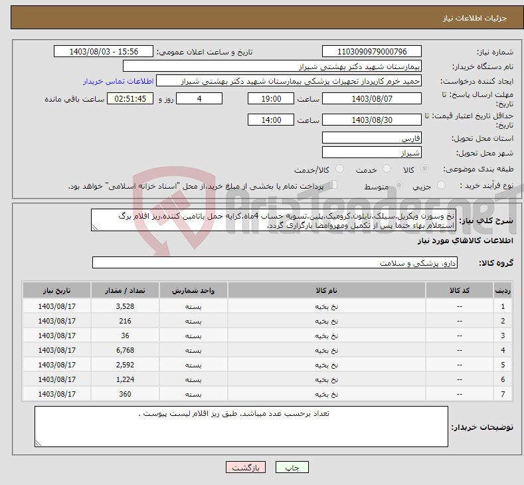Click the deadline time field 19:00
This screenshot has width=524, height=485.
point(271,98)
